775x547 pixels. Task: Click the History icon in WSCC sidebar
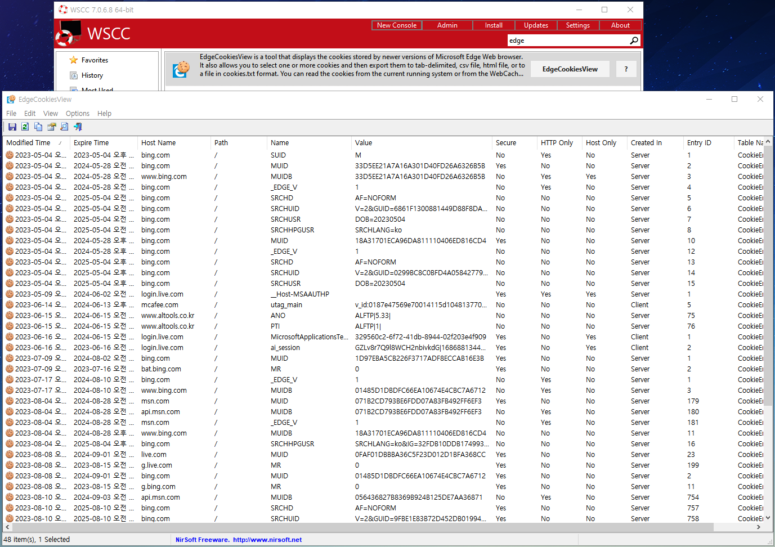[x=74, y=75]
